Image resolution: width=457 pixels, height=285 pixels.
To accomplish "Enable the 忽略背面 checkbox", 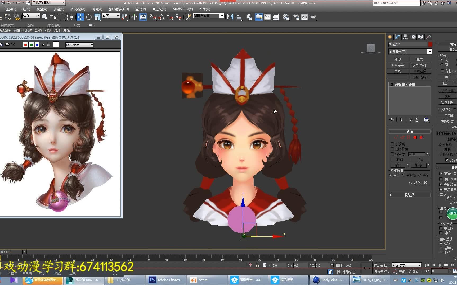I will [392, 149].
